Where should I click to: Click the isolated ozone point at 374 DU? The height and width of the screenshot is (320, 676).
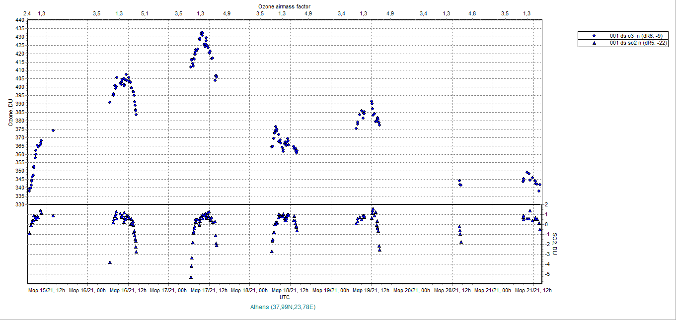(x=53, y=130)
